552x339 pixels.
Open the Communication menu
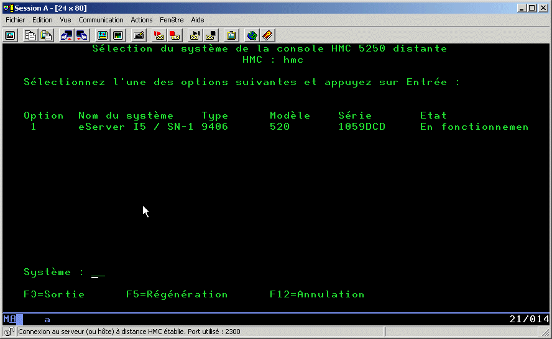(101, 20)
